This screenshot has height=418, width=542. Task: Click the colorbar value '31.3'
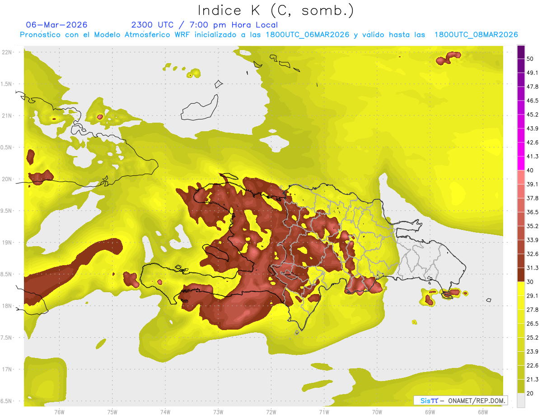point(533,268)
